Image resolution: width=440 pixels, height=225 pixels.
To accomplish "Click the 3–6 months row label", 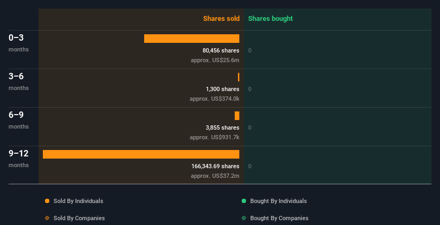I will (19, 81).
